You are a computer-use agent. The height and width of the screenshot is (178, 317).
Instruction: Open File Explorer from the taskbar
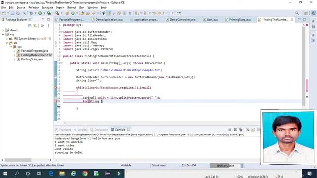[x=62, y=174]
